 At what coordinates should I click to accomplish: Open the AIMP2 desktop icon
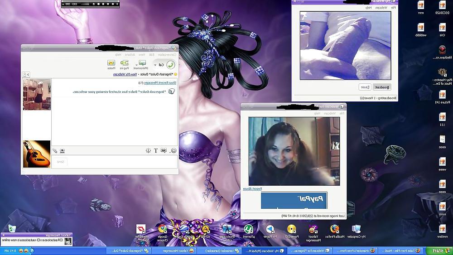click(x=205, y=232)
